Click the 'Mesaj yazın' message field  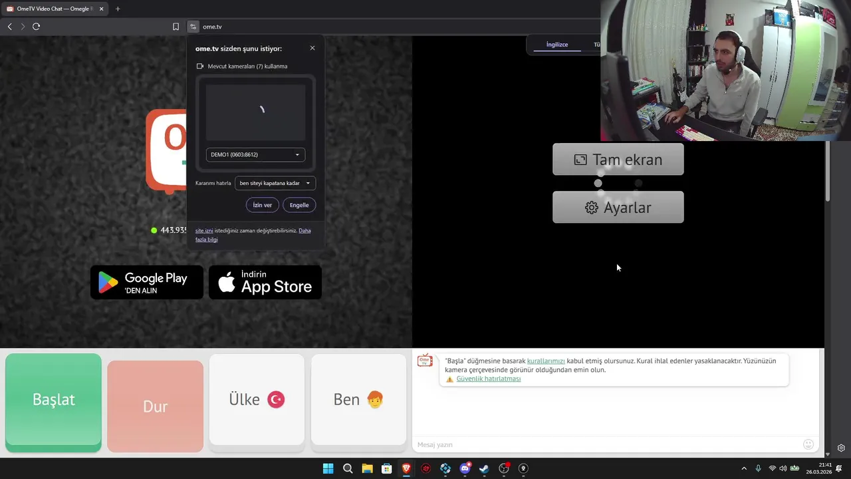coord(606,444)
